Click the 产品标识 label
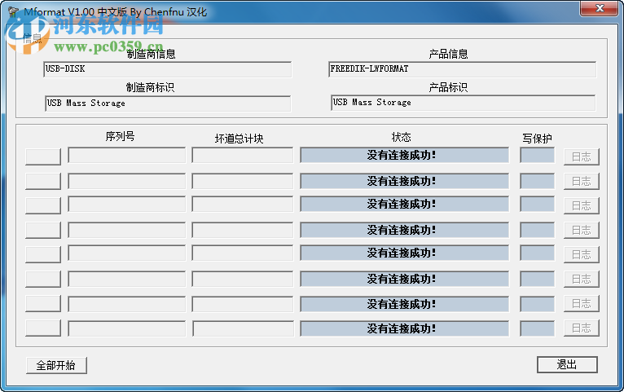624x392 pixels. coord(449,87)
